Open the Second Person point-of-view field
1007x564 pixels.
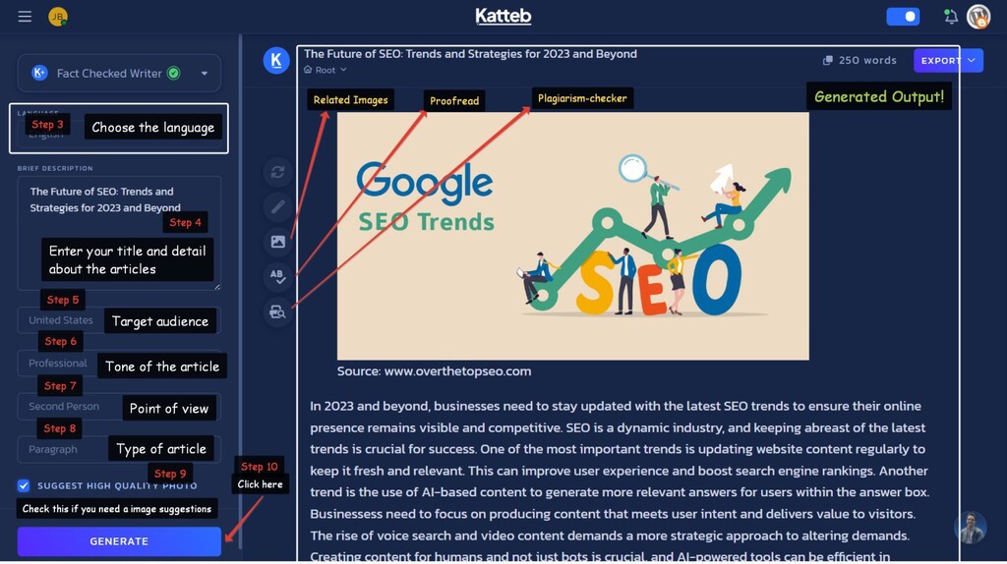[x=119, y=406]
